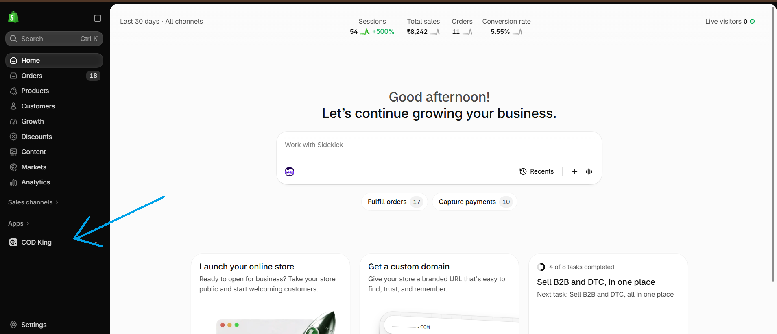
Task: View the Sessions metric
Action: 372,26
